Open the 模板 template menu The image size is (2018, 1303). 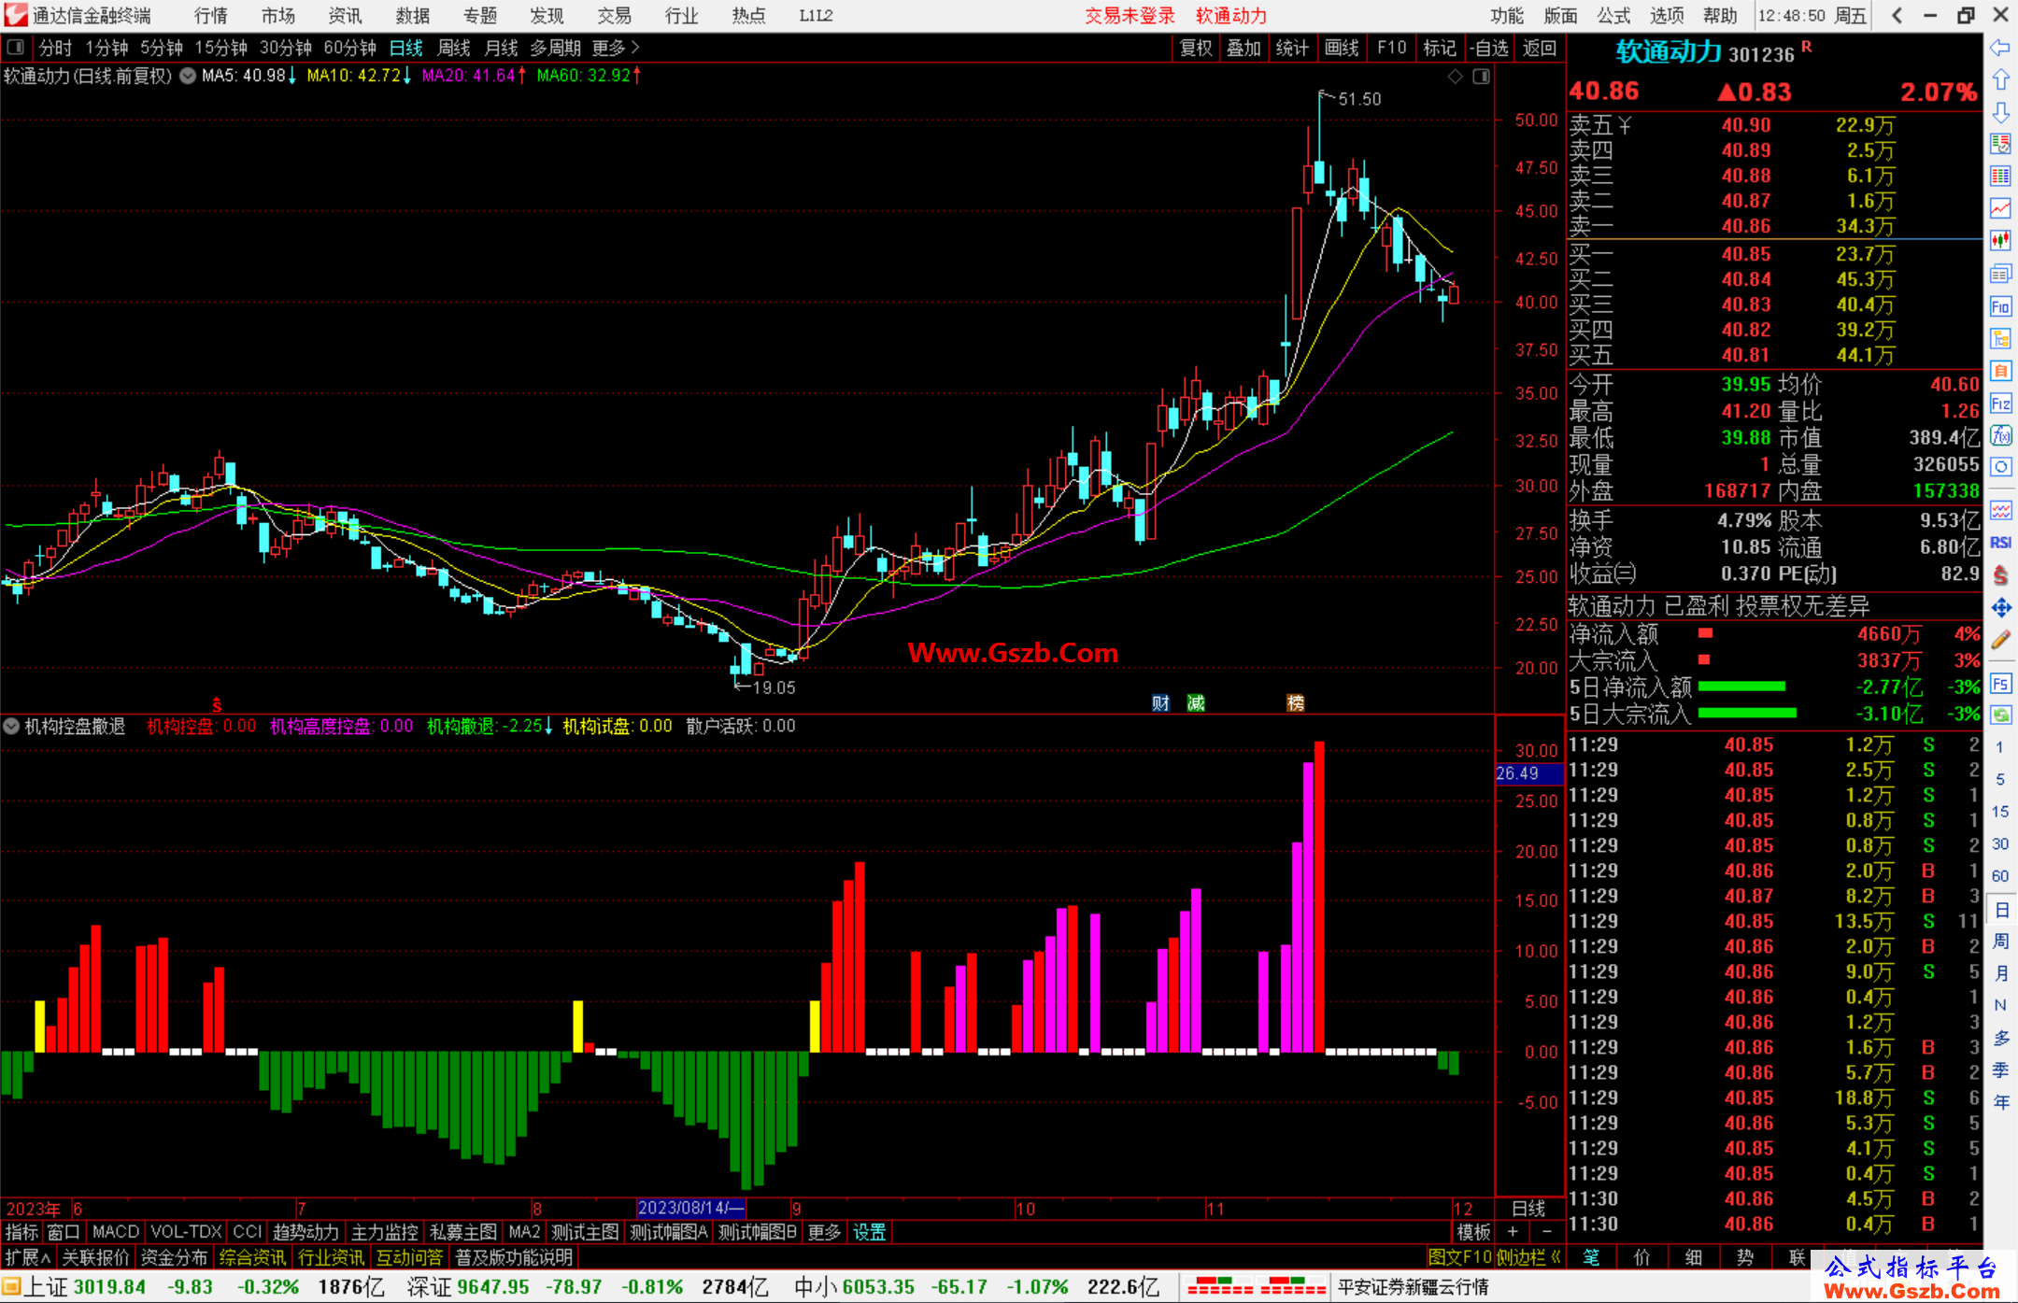(x=1473, y=1232)
